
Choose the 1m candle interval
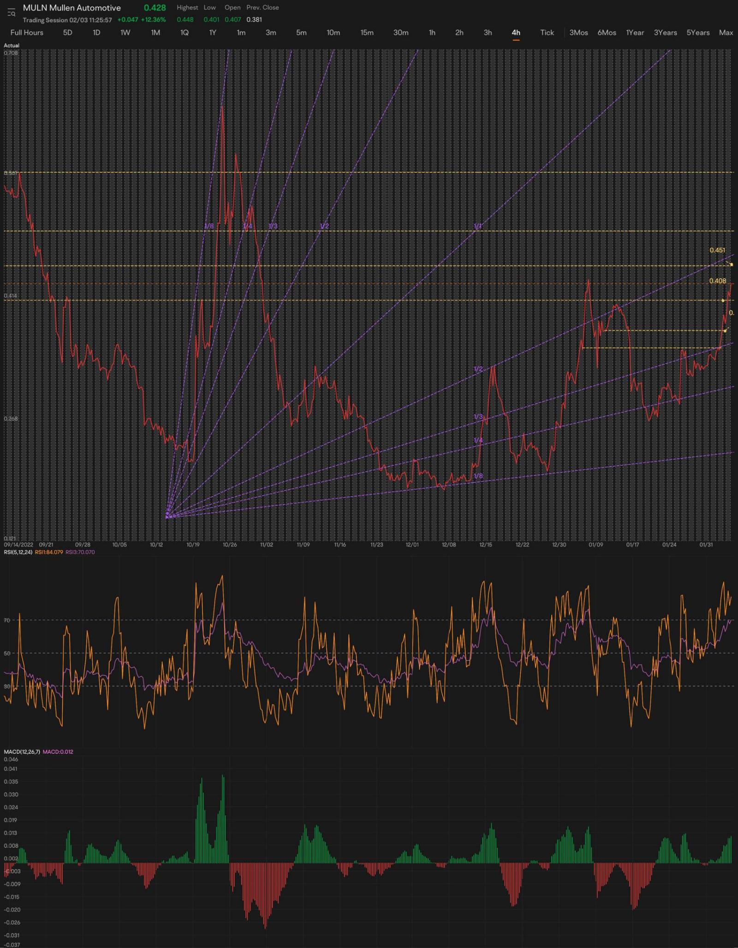click(241, 32)
